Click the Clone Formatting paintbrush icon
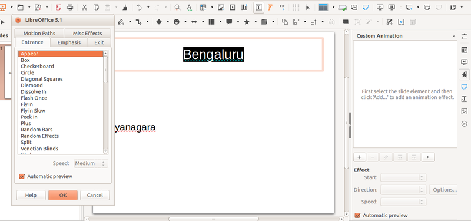This screenshot has width=471, height=221. [x=125, y=7]
